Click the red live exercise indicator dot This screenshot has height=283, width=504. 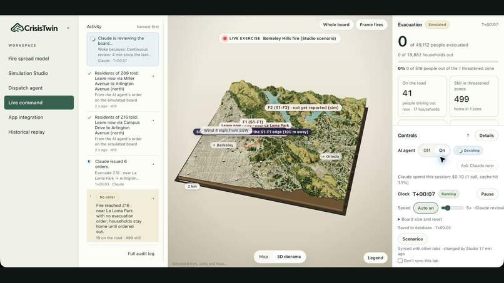click(x=224, y=38)
